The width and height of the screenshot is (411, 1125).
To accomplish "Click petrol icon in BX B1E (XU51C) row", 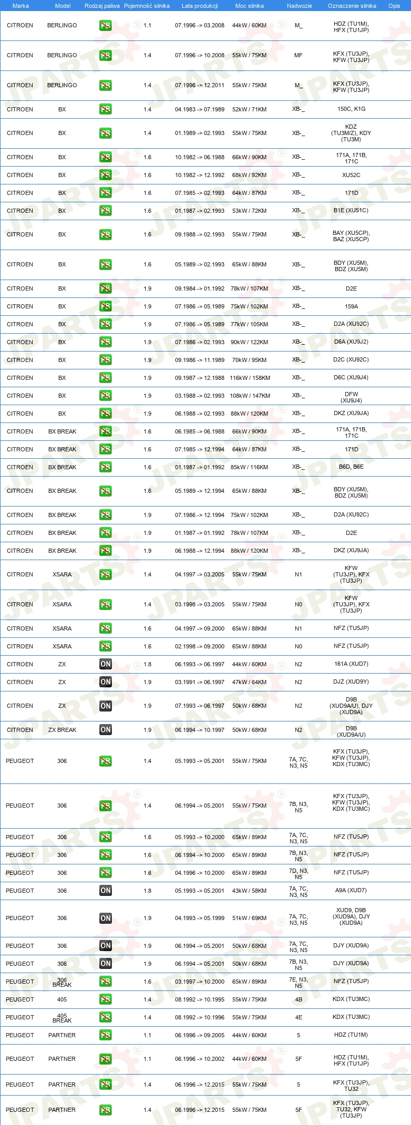I will [x=105, y=211].
